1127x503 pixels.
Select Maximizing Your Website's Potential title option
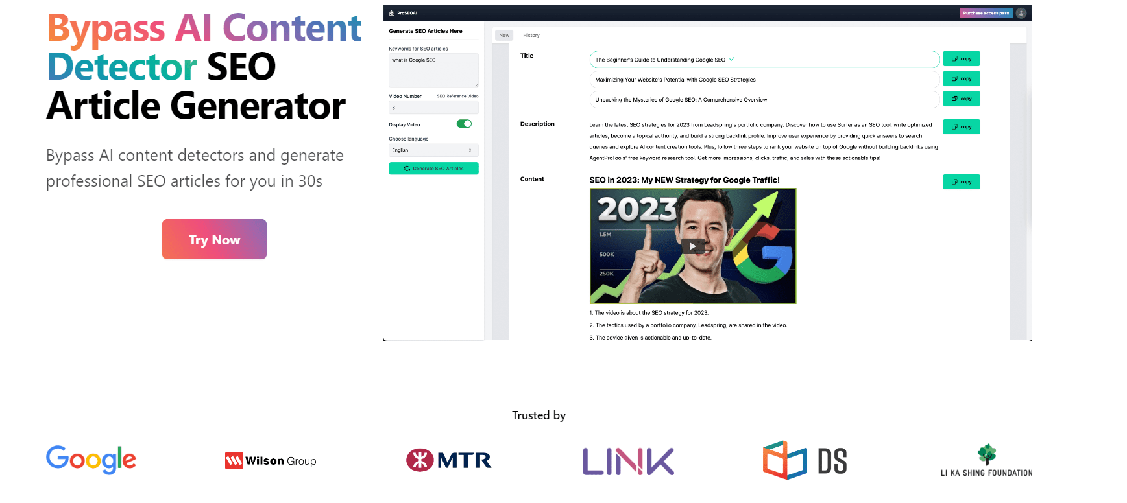pos(764,80)
